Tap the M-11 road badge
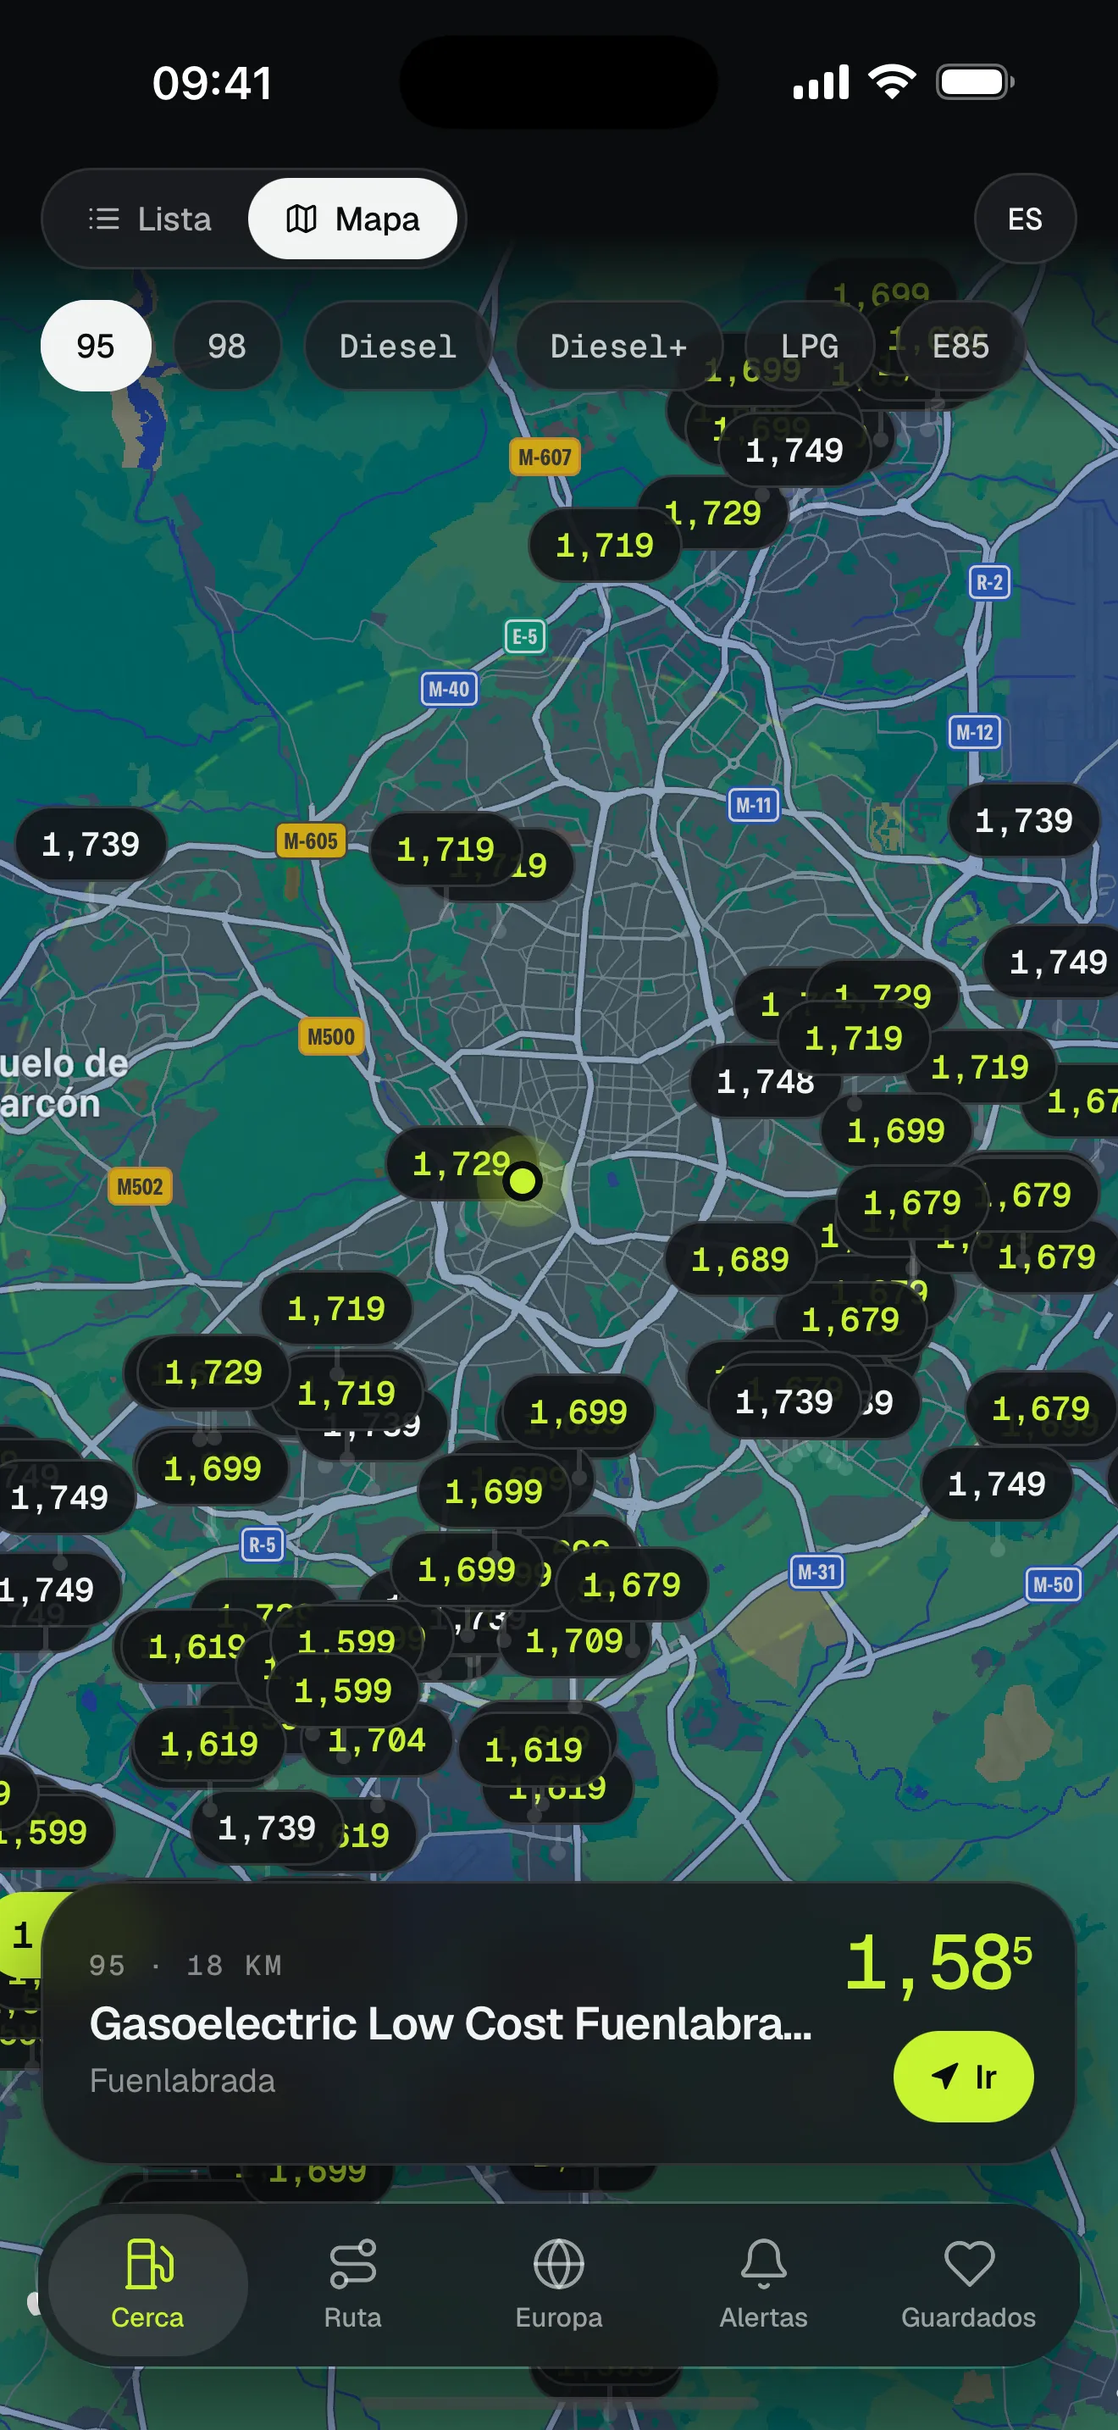Viewport: 1118px width, 2430px height. (754, 805)
